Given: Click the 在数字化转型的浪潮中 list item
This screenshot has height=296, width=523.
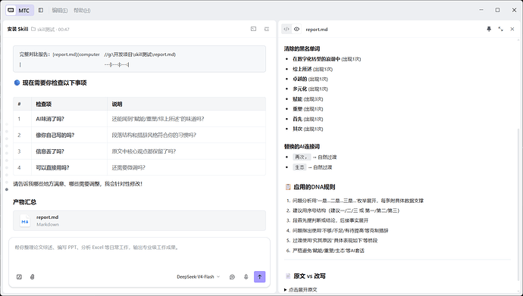Looking at the screenshot, I should tap(327, 59).
